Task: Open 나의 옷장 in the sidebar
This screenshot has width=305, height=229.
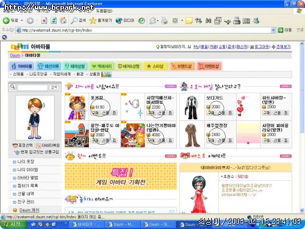Action: pyautogui.click(x=26, y=162)
